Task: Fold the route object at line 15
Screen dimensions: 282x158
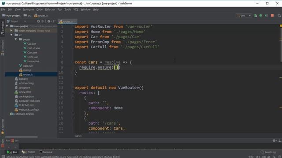Action: click(73, 98)
